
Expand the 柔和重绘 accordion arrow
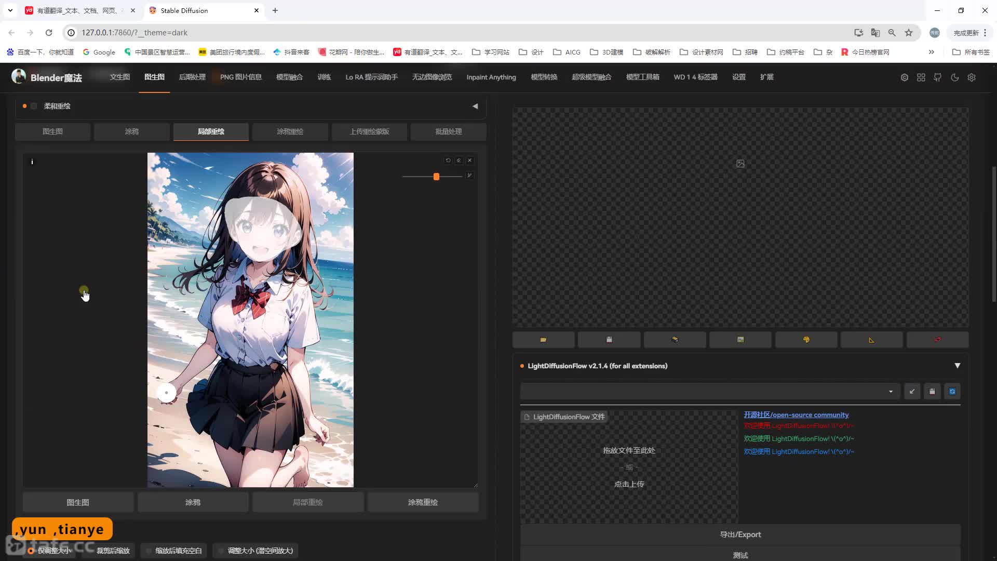[475, 106]
